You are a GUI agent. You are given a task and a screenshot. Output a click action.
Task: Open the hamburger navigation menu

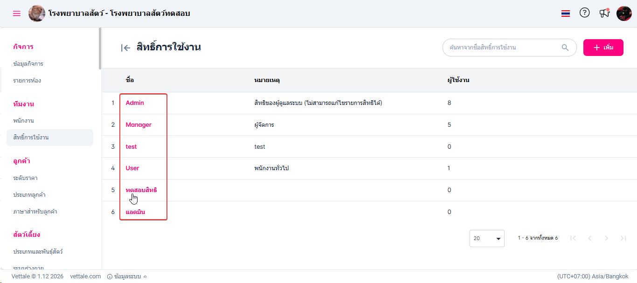(17, 14)
